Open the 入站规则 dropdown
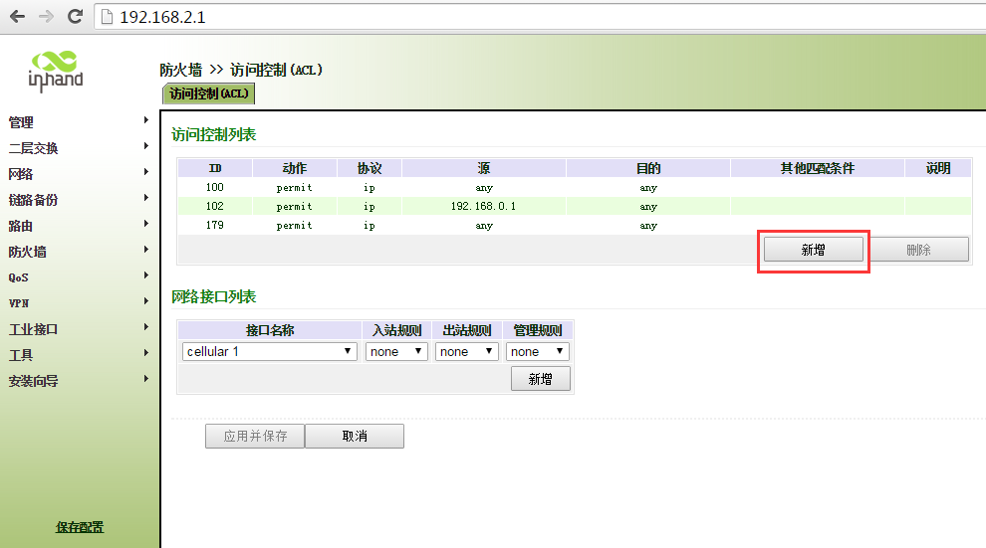The height and width of the screenshot is (548, 986). (x=396, y=351)
